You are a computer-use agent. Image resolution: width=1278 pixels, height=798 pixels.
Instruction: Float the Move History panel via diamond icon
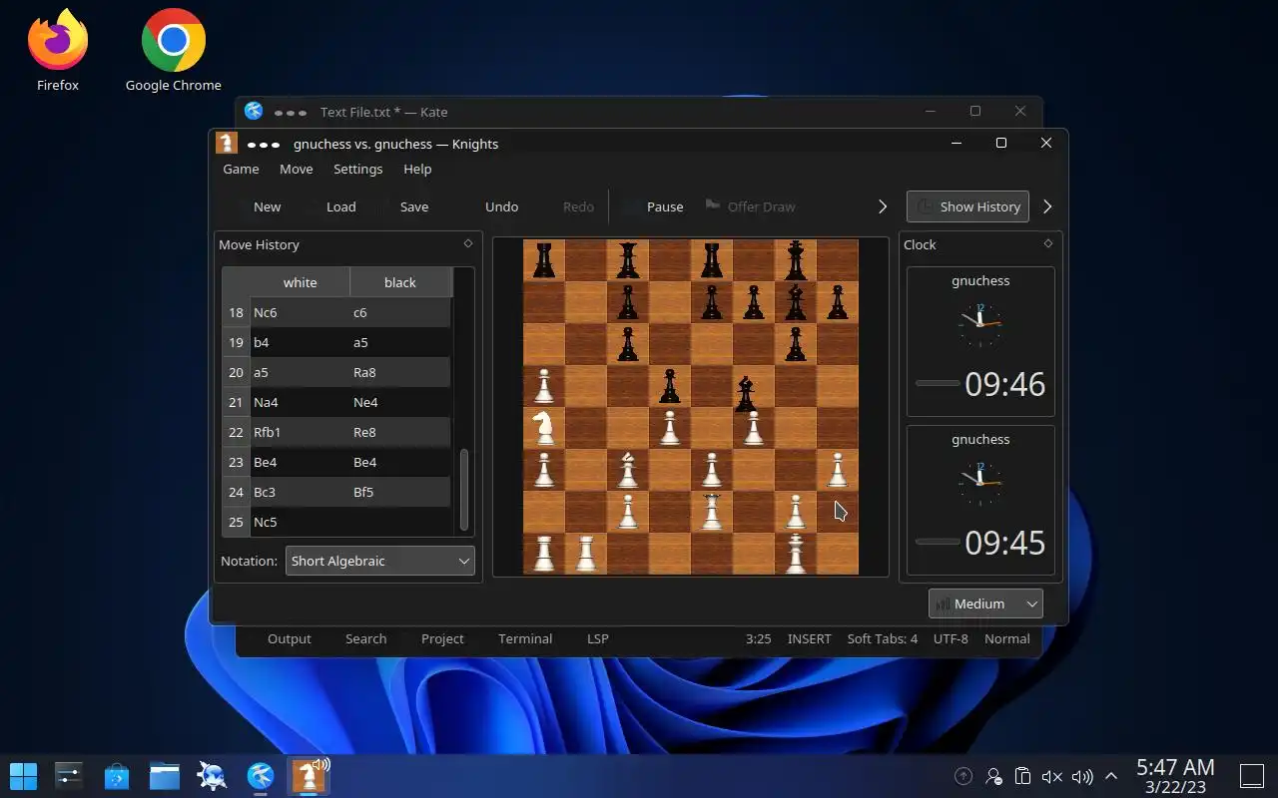[x=468, y=243]
